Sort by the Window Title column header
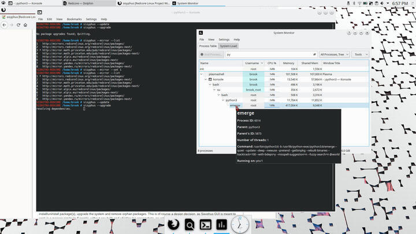Viewport: 416px width, 234px height. (x=345, y=63)
